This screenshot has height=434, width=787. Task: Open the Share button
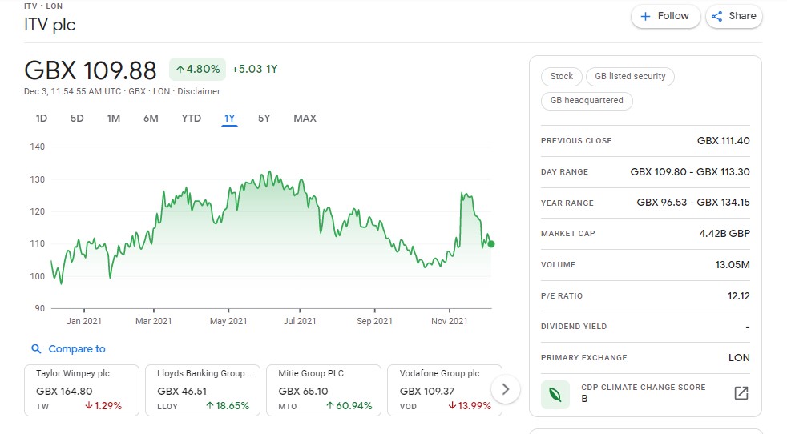click(734, 16)
